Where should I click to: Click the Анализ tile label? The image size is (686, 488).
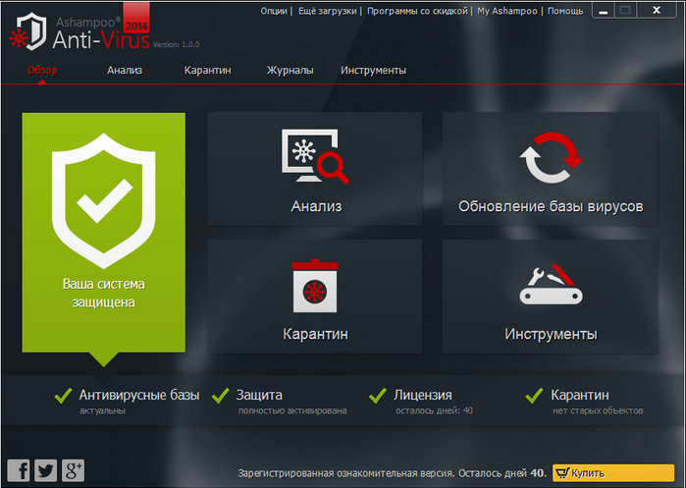[316, 206]
